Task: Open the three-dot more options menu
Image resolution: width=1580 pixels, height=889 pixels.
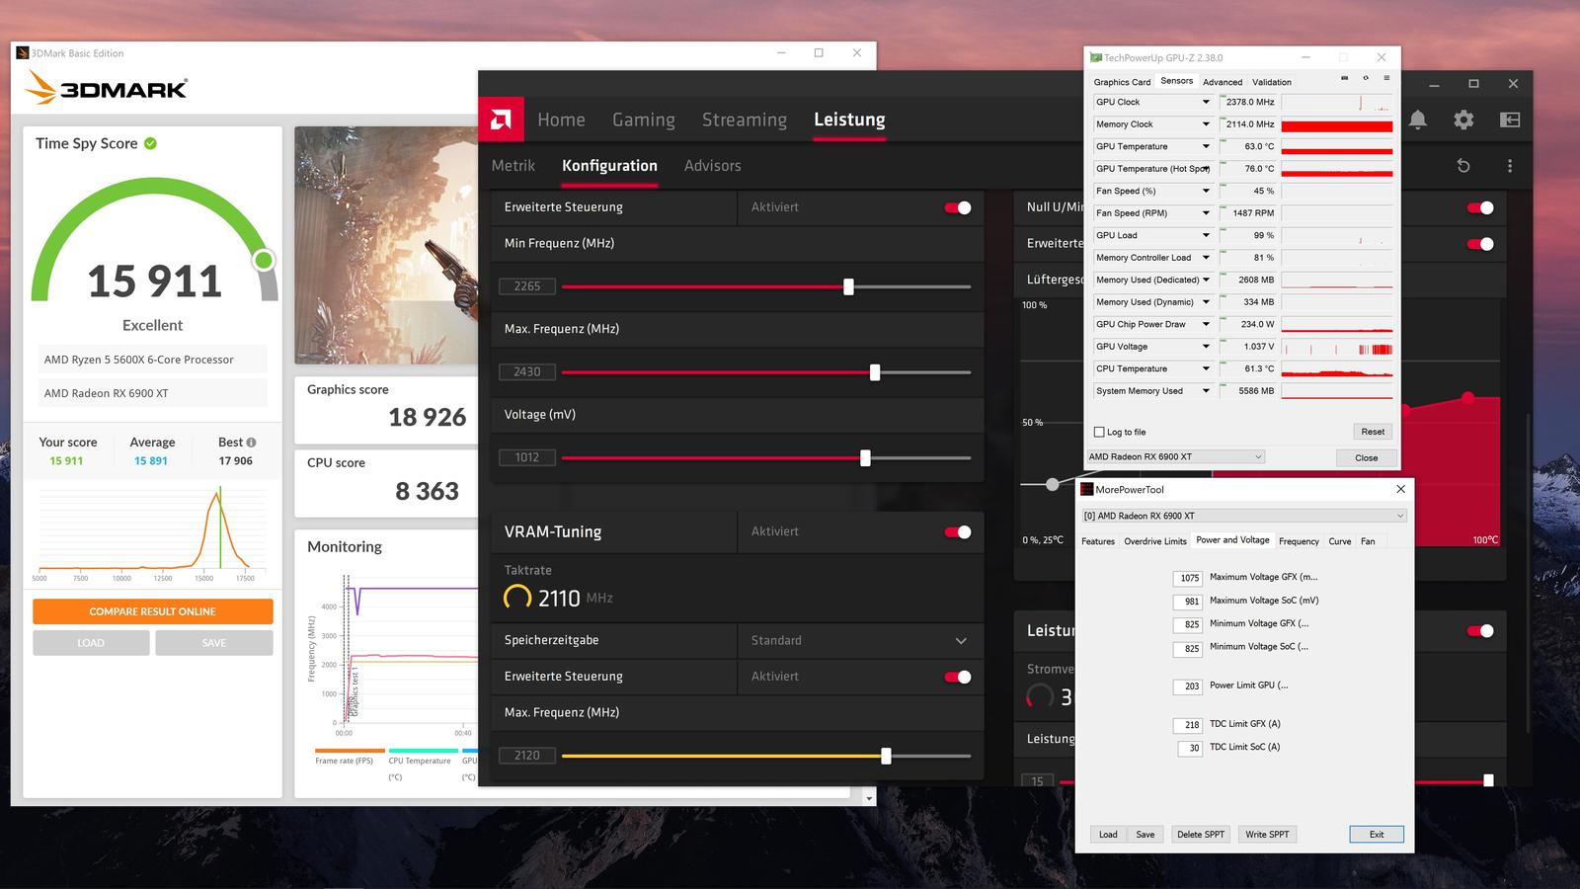Action: pyautogui.click(x=1510, y=166)
